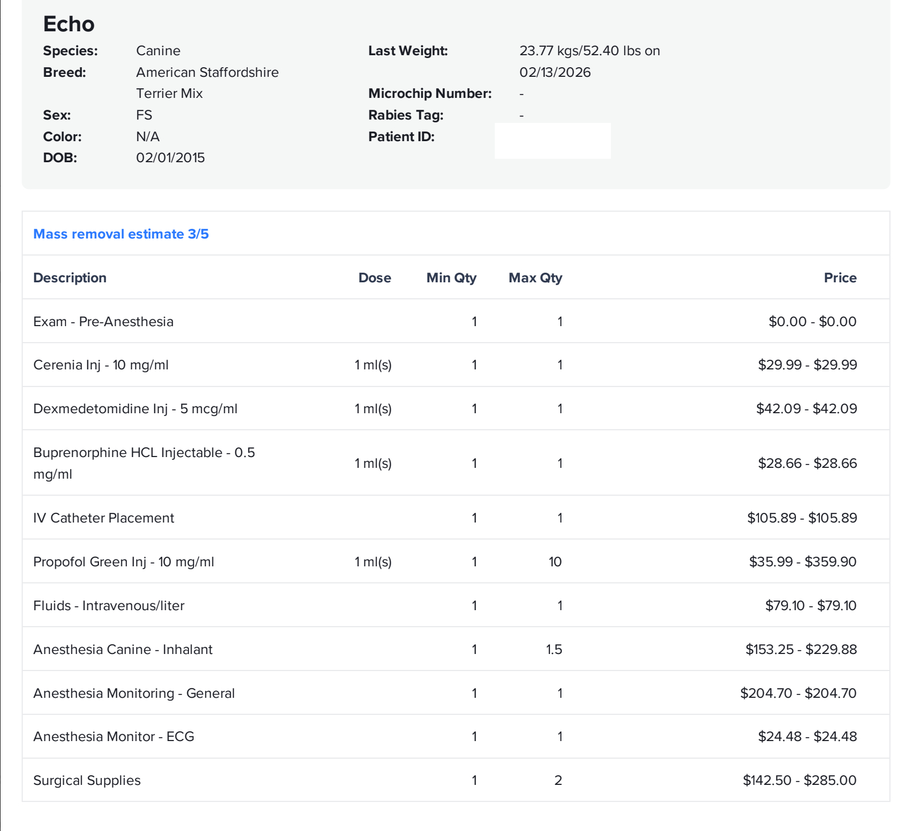Click the Price column header

[840, 278]
